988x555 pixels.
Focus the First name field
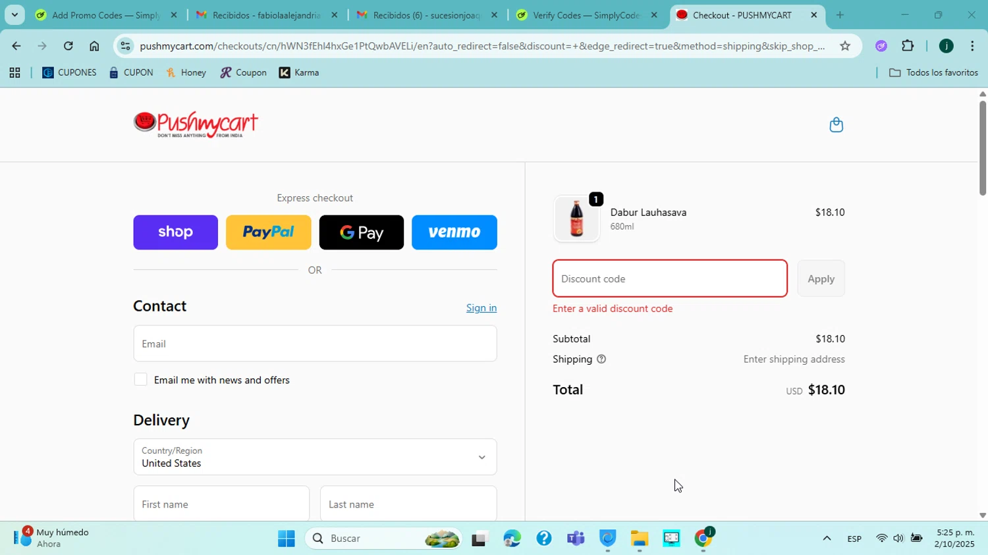click(x=221, y=504)
